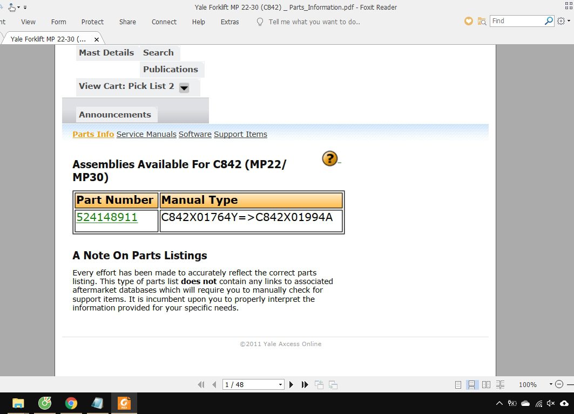Open the notepad-style app in taskbar
Viewport: 574px width, 414px height.
pyautogui.click(x=97, y=403)
